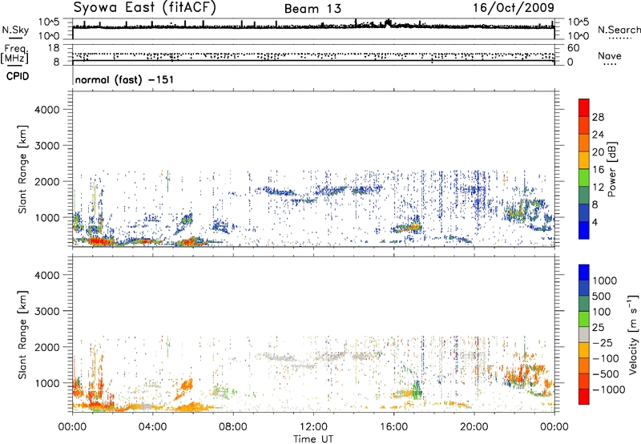641x444 pixels.
Task: Click the 'Velocity [m s-1]' color bar label
Action: (633, 334)
